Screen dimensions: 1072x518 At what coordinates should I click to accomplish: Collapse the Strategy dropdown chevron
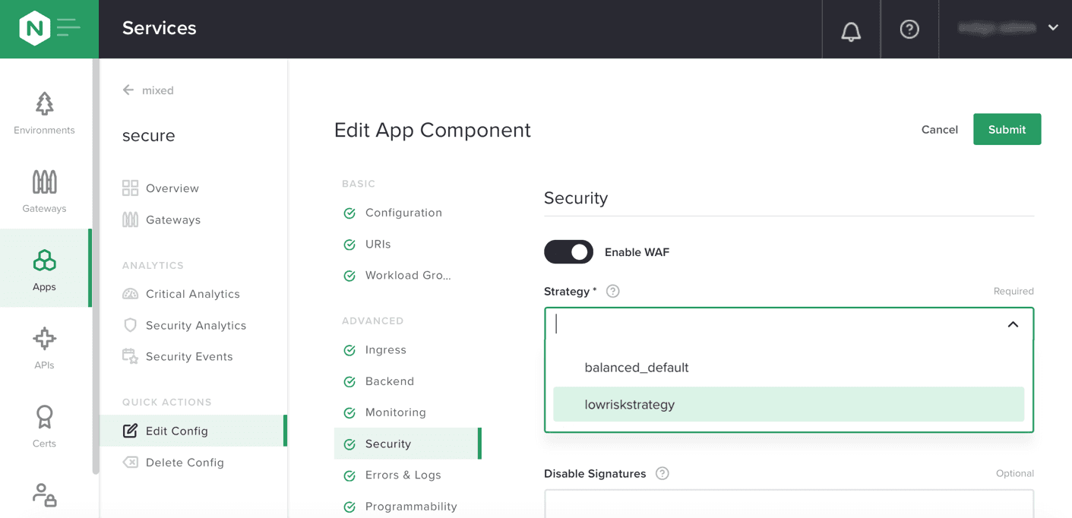click(x=1013, y=324)
